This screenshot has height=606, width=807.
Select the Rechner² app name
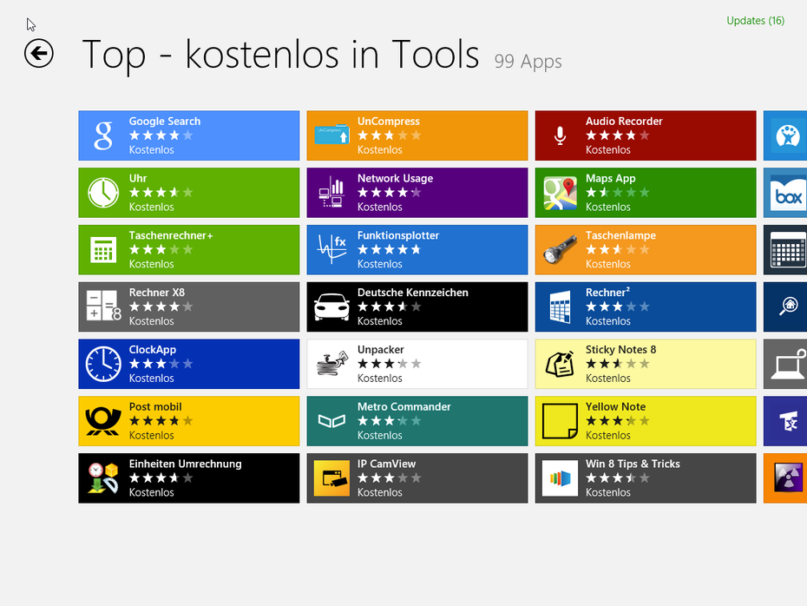point(607,293)
